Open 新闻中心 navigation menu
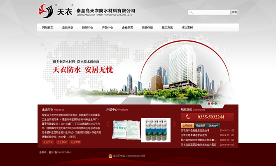276x166 pixels. [87, 28]
